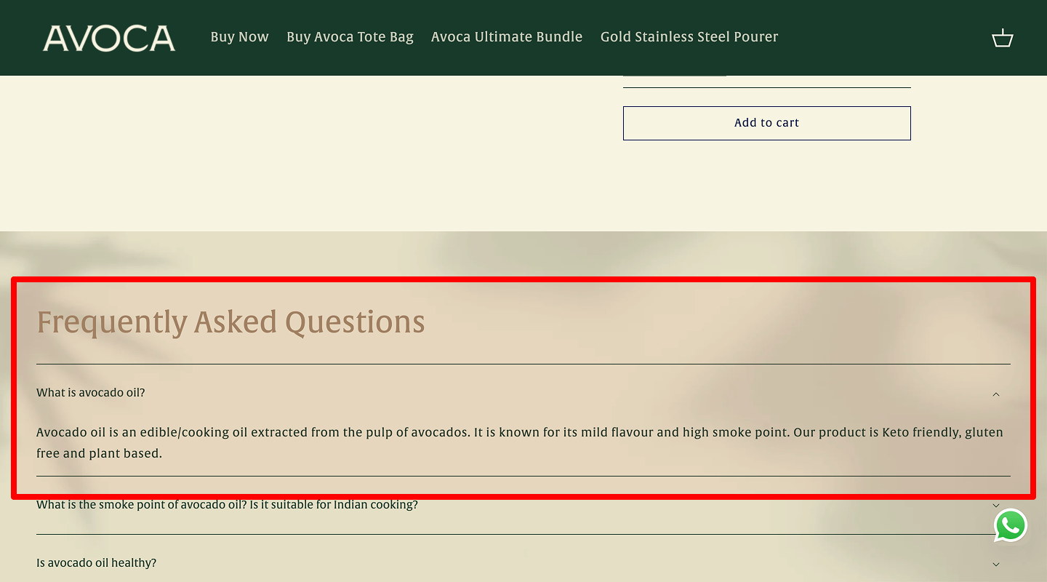This screenshot has width=1047, height=582.
Task: Open the Avoca Ultimate Bundle page
Action: coord(507,36)
